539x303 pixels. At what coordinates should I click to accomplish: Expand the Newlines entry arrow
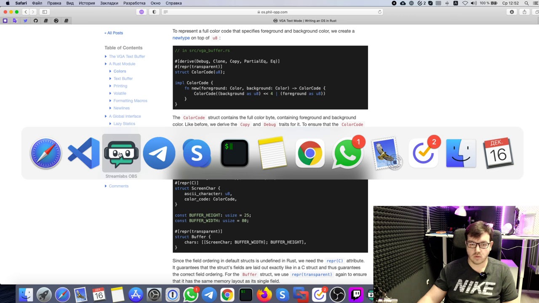pyautogui.click(x=110, y=108)
